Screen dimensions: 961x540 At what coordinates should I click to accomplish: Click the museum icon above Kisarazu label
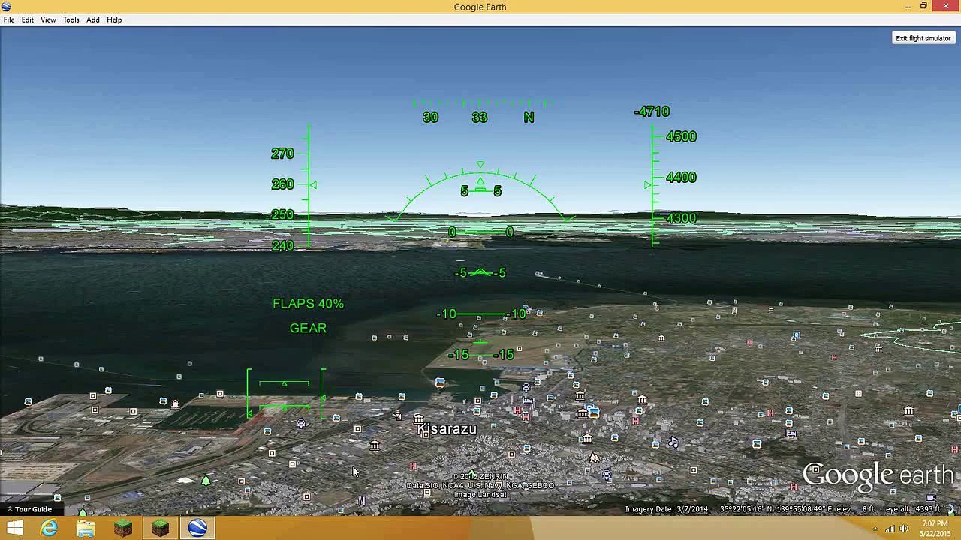(x=418, y=418)
